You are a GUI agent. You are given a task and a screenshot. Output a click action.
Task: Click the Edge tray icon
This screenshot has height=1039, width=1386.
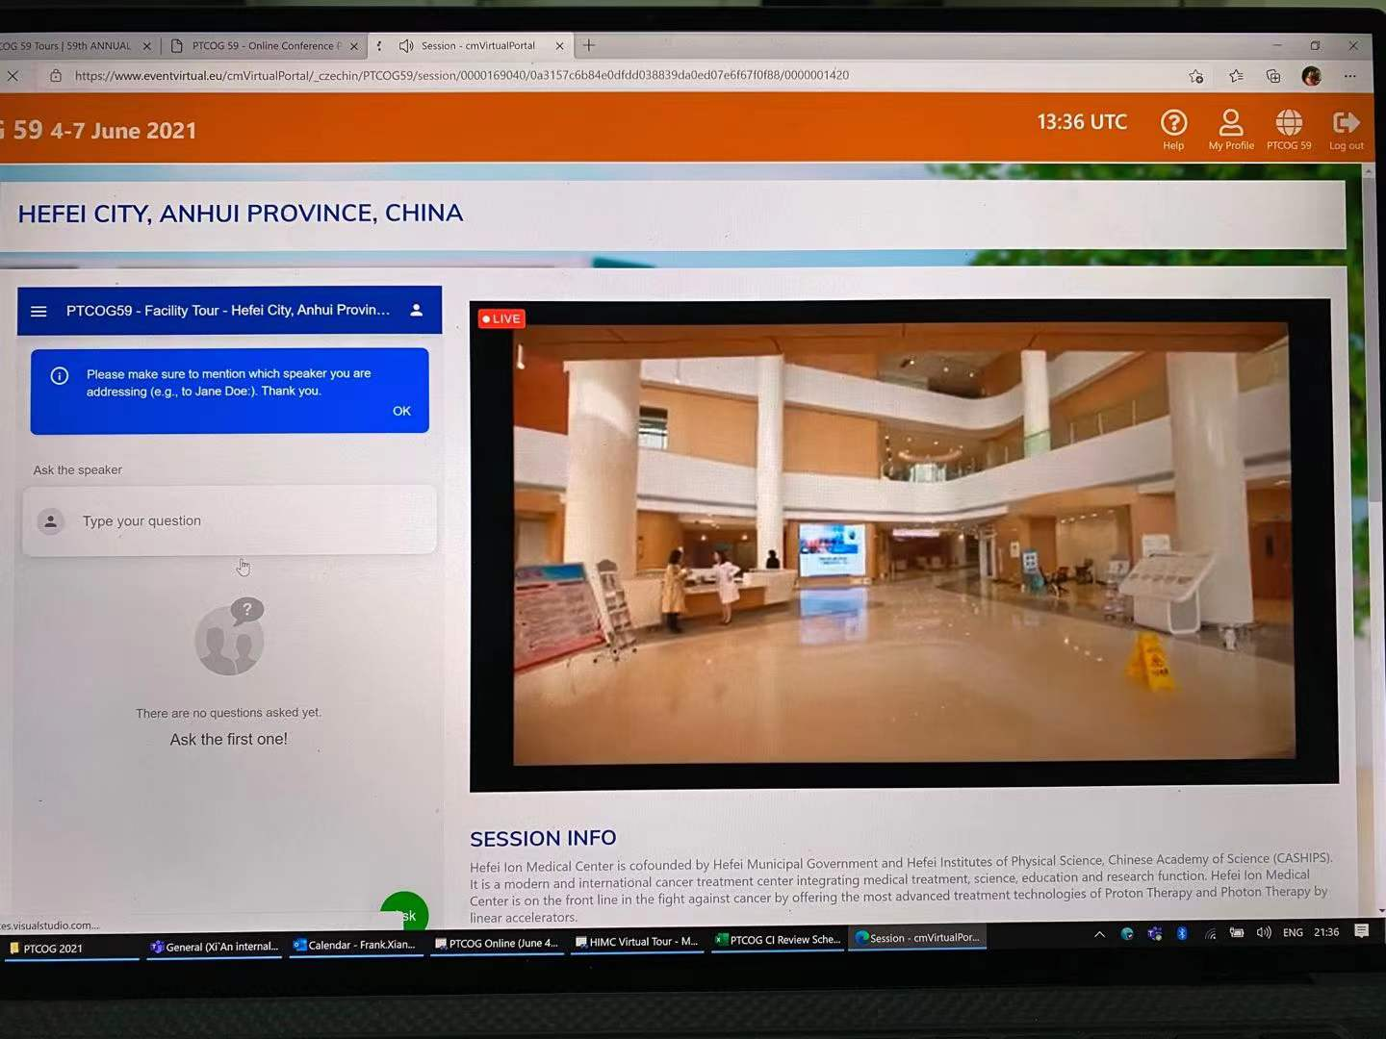[1126, 933]
